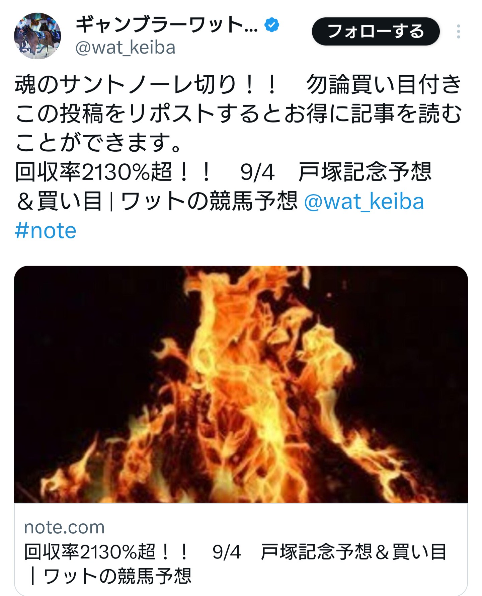Open the horse racing profile avatar
482x596 pixels.
pos(37,36)
